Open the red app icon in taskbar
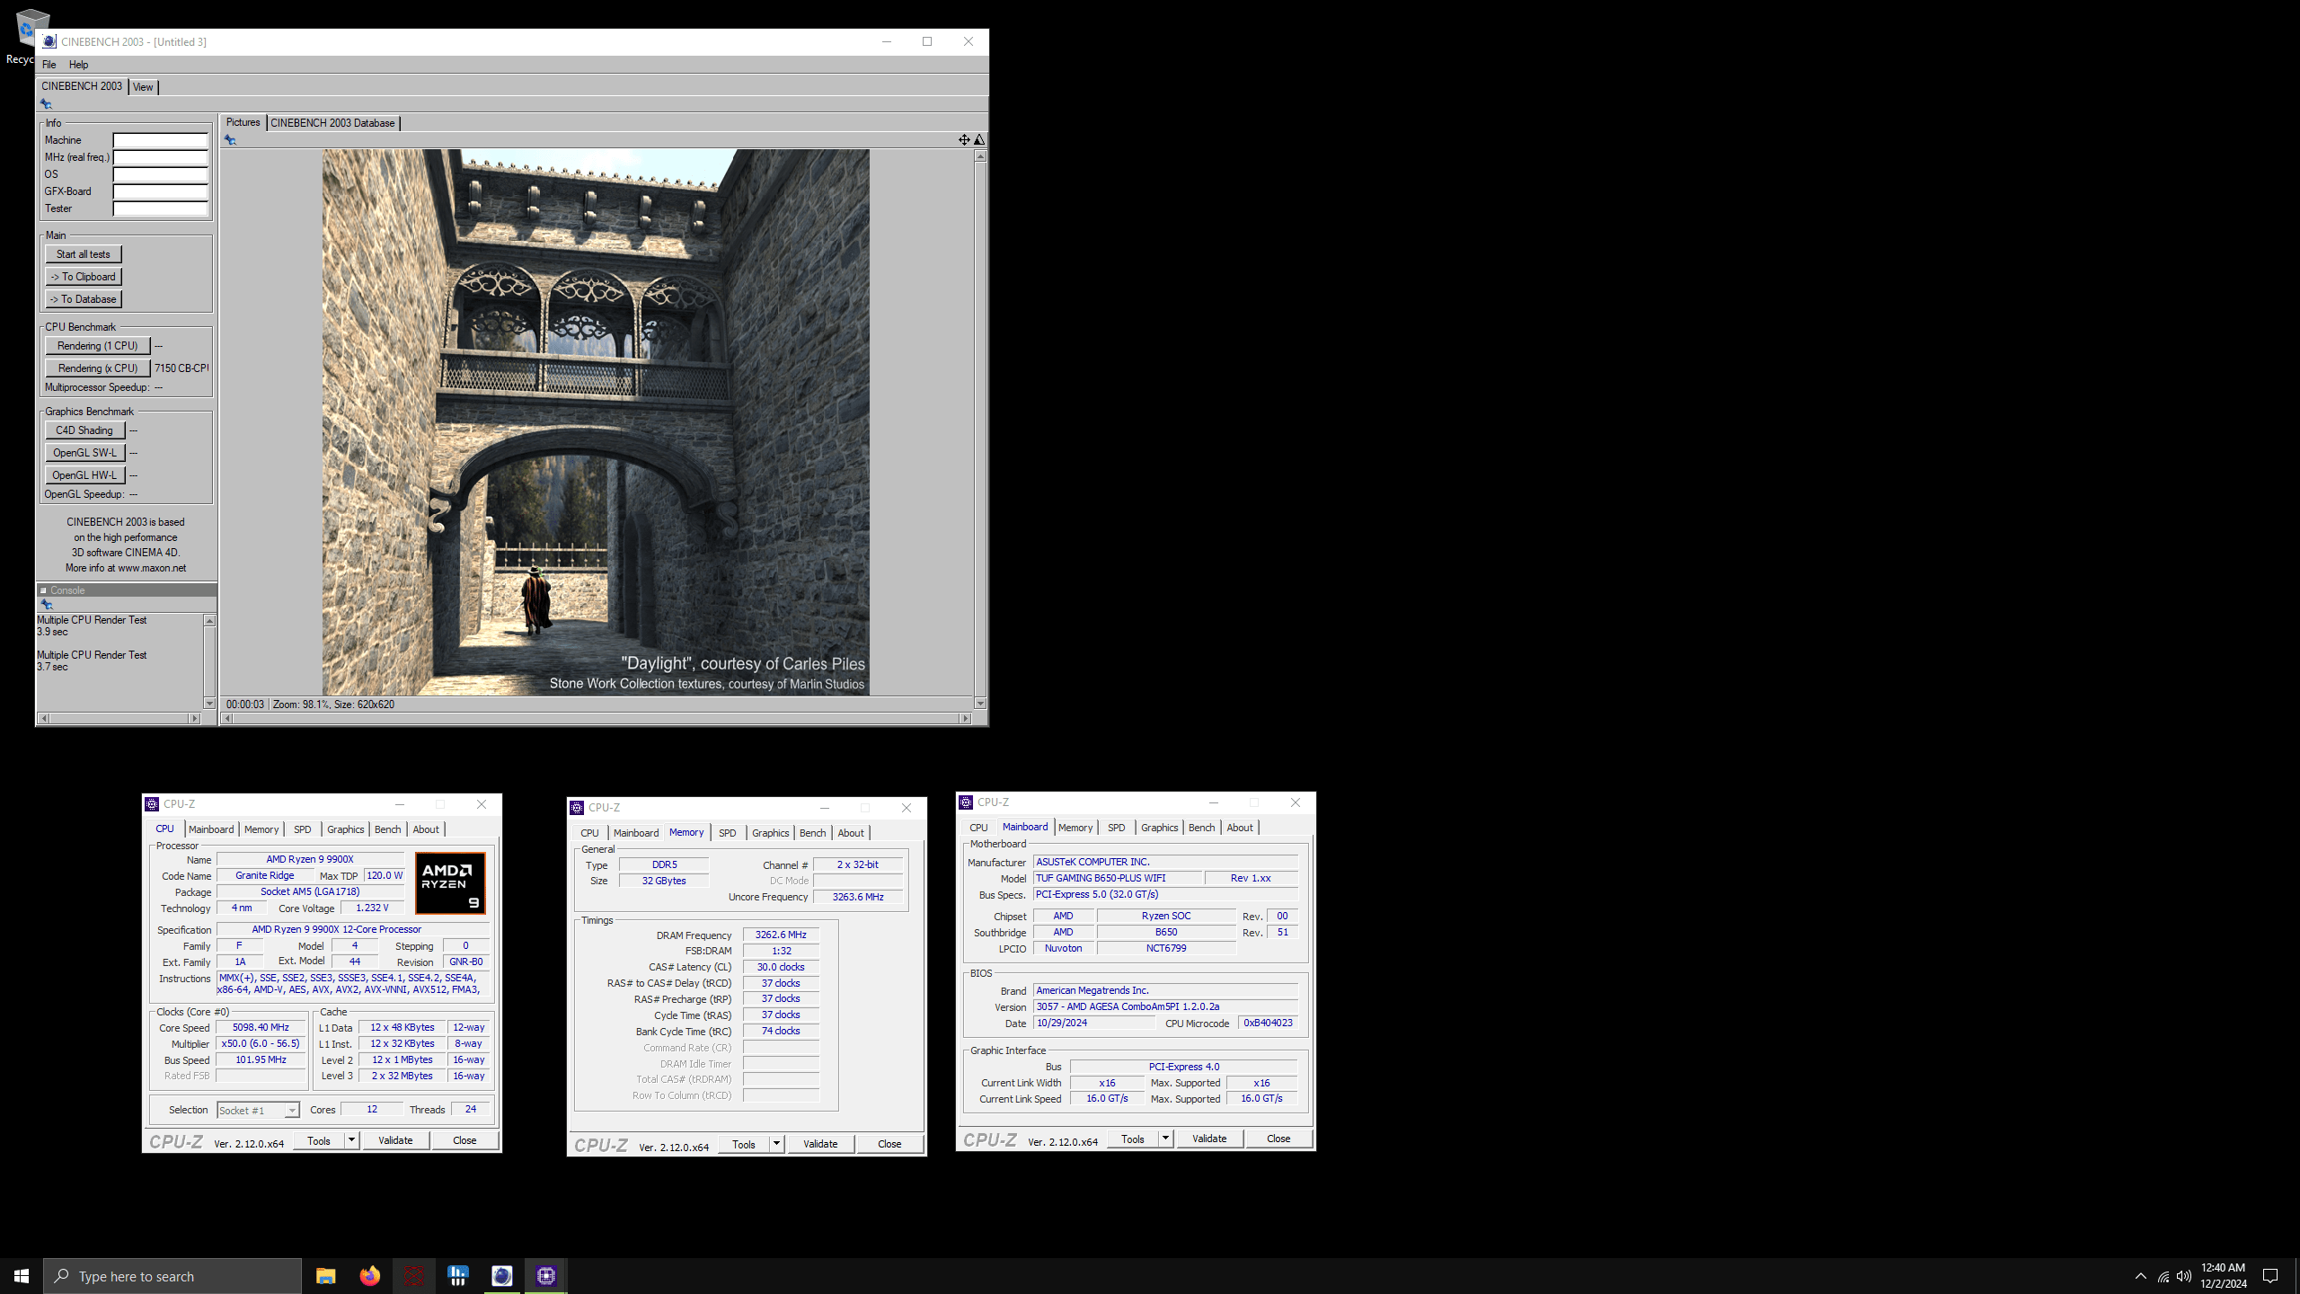The height and width of the screenshot is (1294, 2300). click(x=413, y=1276)
